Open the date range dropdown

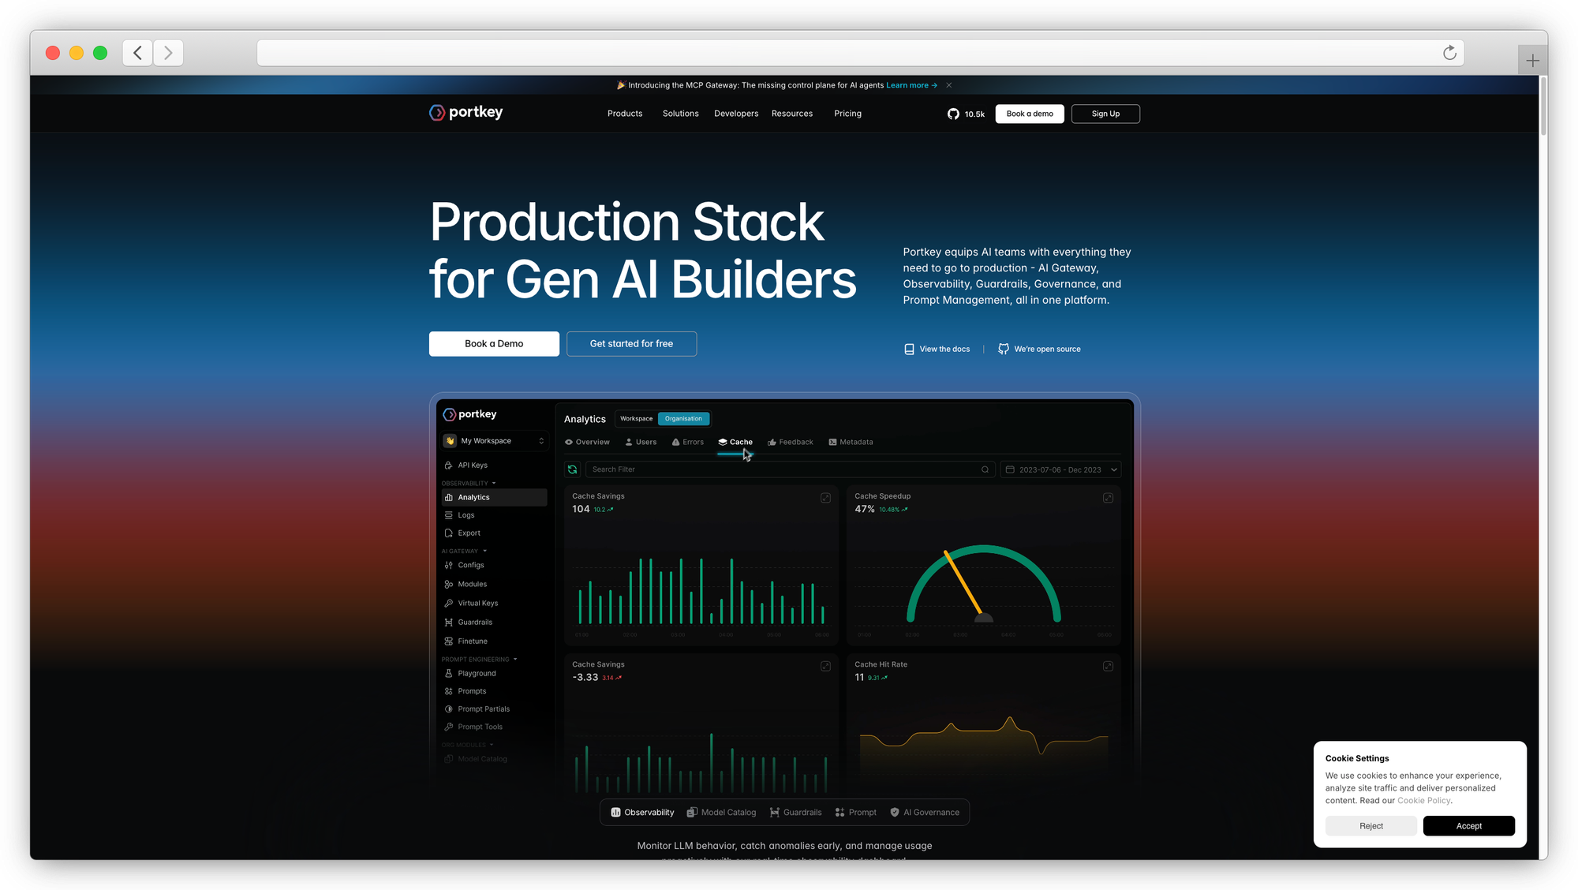pos(1060,469)
